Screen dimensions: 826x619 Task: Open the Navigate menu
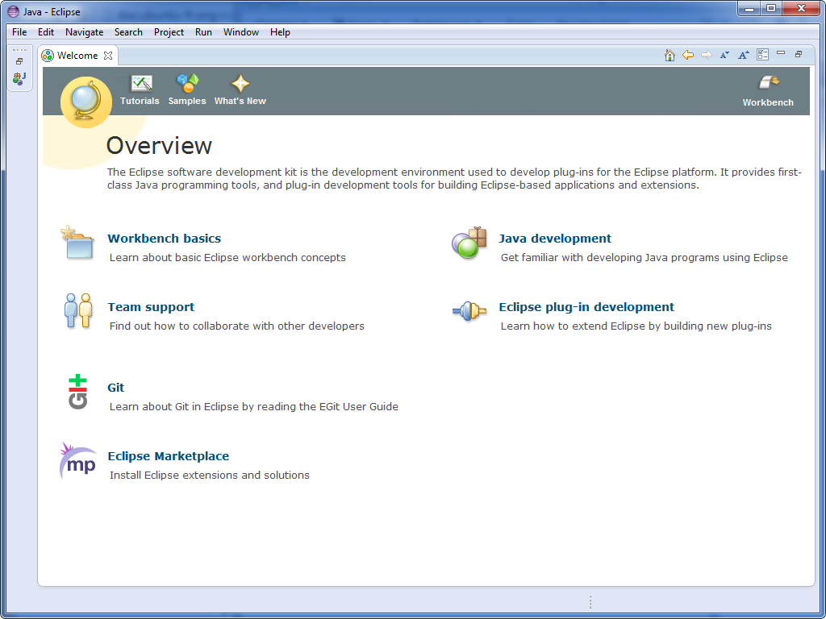click(84, 32)
